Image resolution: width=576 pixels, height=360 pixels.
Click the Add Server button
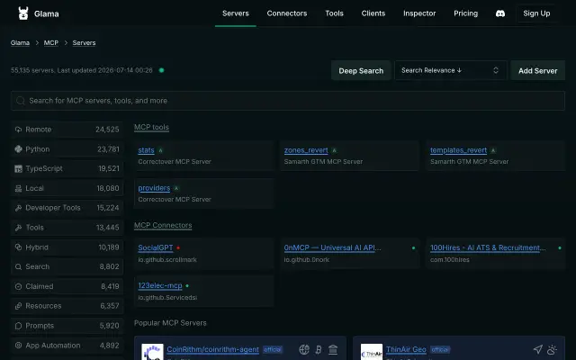[x=538, y=70]
